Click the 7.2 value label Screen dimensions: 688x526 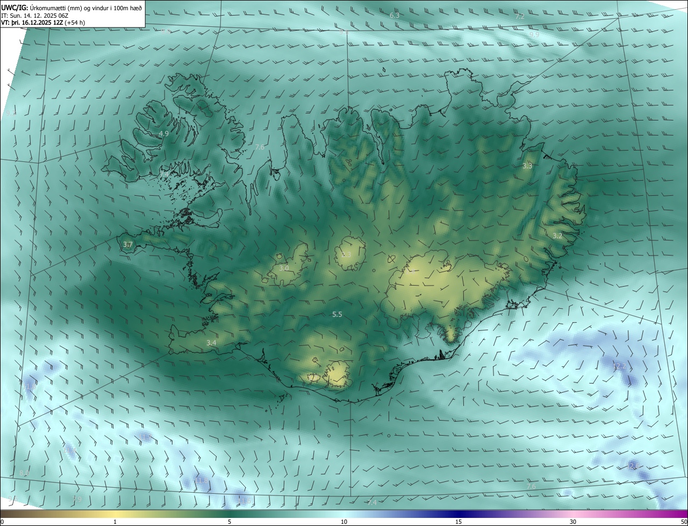point(520,17)
